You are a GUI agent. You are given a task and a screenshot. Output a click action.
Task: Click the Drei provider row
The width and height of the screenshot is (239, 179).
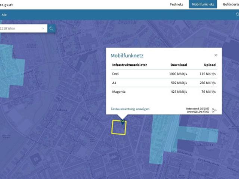(x=164, y=74)
